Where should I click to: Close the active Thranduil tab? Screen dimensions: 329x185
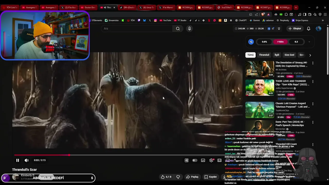tap(114, 7)
